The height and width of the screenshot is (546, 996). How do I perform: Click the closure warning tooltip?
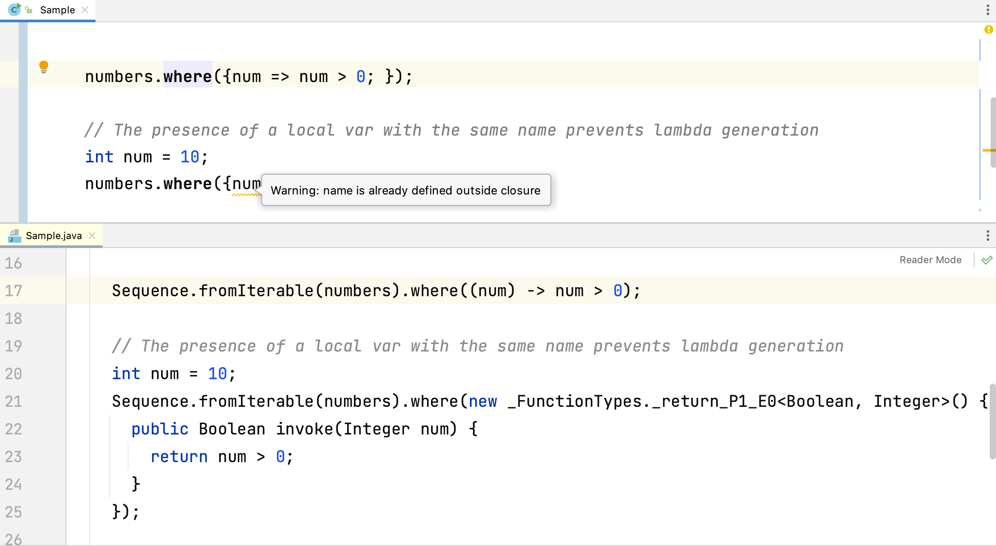(x=405, y=190)
